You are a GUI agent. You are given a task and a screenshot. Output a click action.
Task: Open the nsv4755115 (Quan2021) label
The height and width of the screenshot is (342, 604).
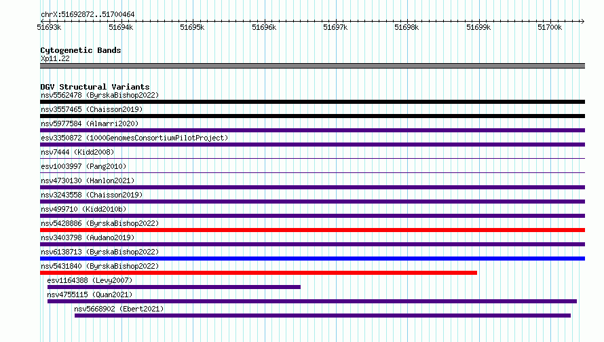click(x=90, y=294)
